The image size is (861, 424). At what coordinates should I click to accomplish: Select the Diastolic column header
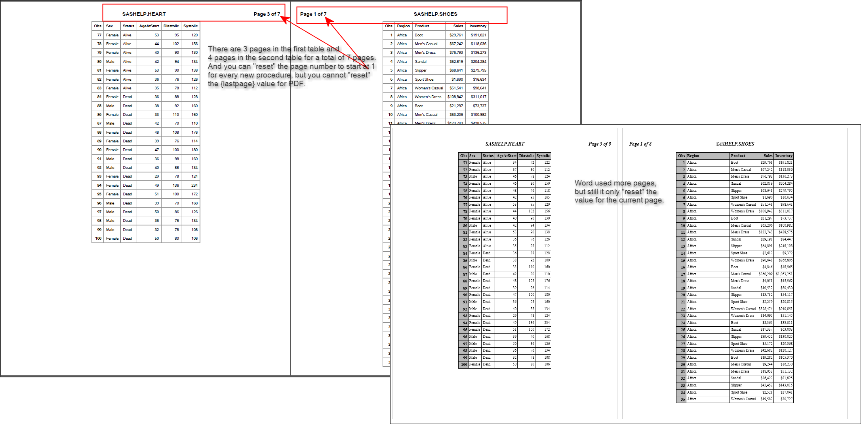coord(171,26)
